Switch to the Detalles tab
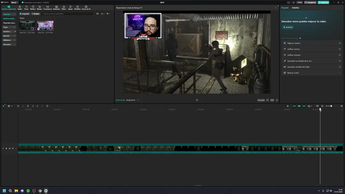The width and height of the screenshot is (345, 194). click(295, 8)
